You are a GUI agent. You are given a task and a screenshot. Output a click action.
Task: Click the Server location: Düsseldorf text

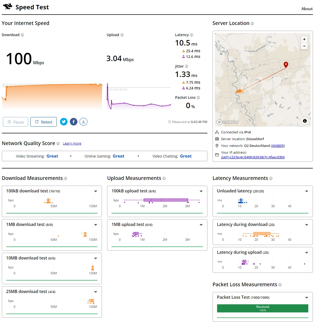242,139
